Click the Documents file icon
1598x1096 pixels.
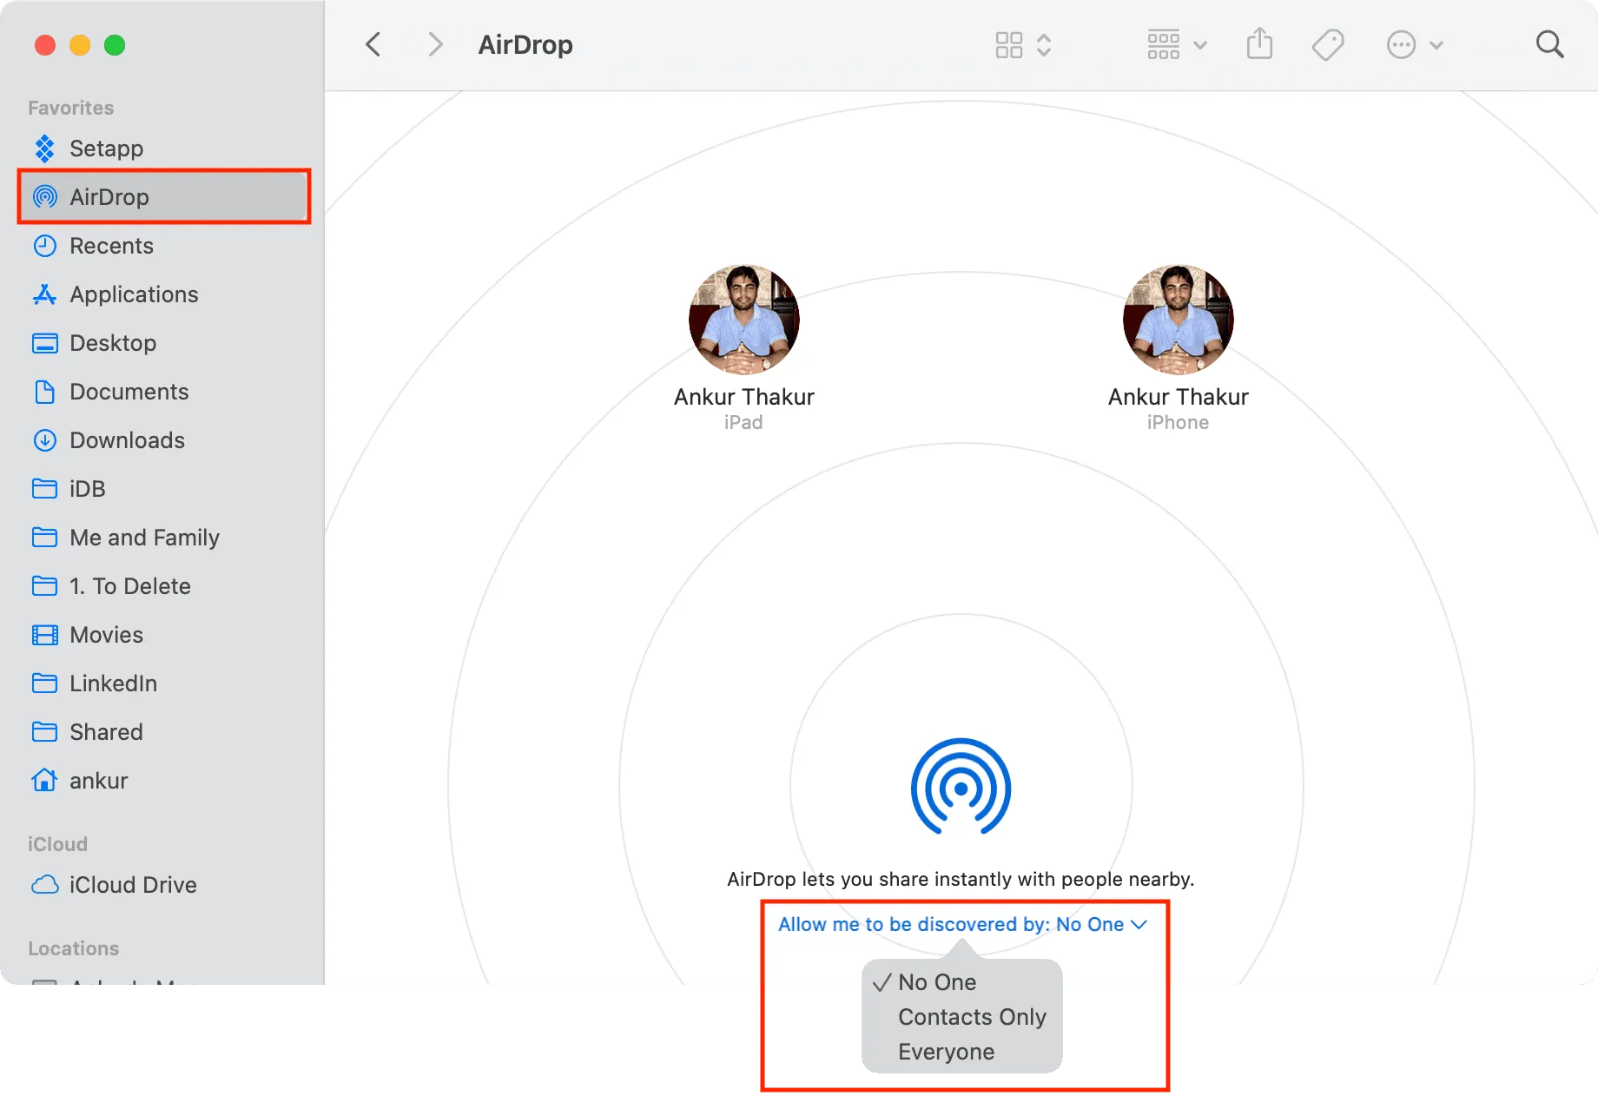pos(44,392)
